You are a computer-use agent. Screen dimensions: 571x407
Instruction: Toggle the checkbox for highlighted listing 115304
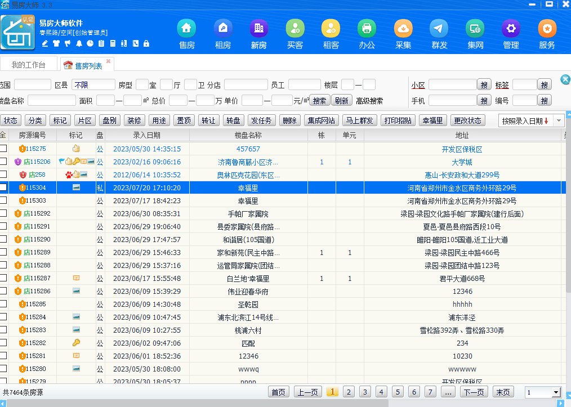pos(3,187)
